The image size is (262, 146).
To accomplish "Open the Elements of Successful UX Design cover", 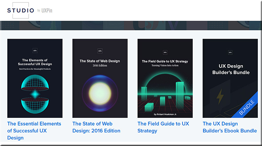I will tap(35, 78).
